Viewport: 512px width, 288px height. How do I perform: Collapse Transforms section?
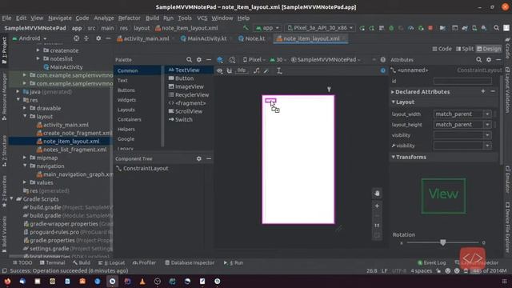393,157
